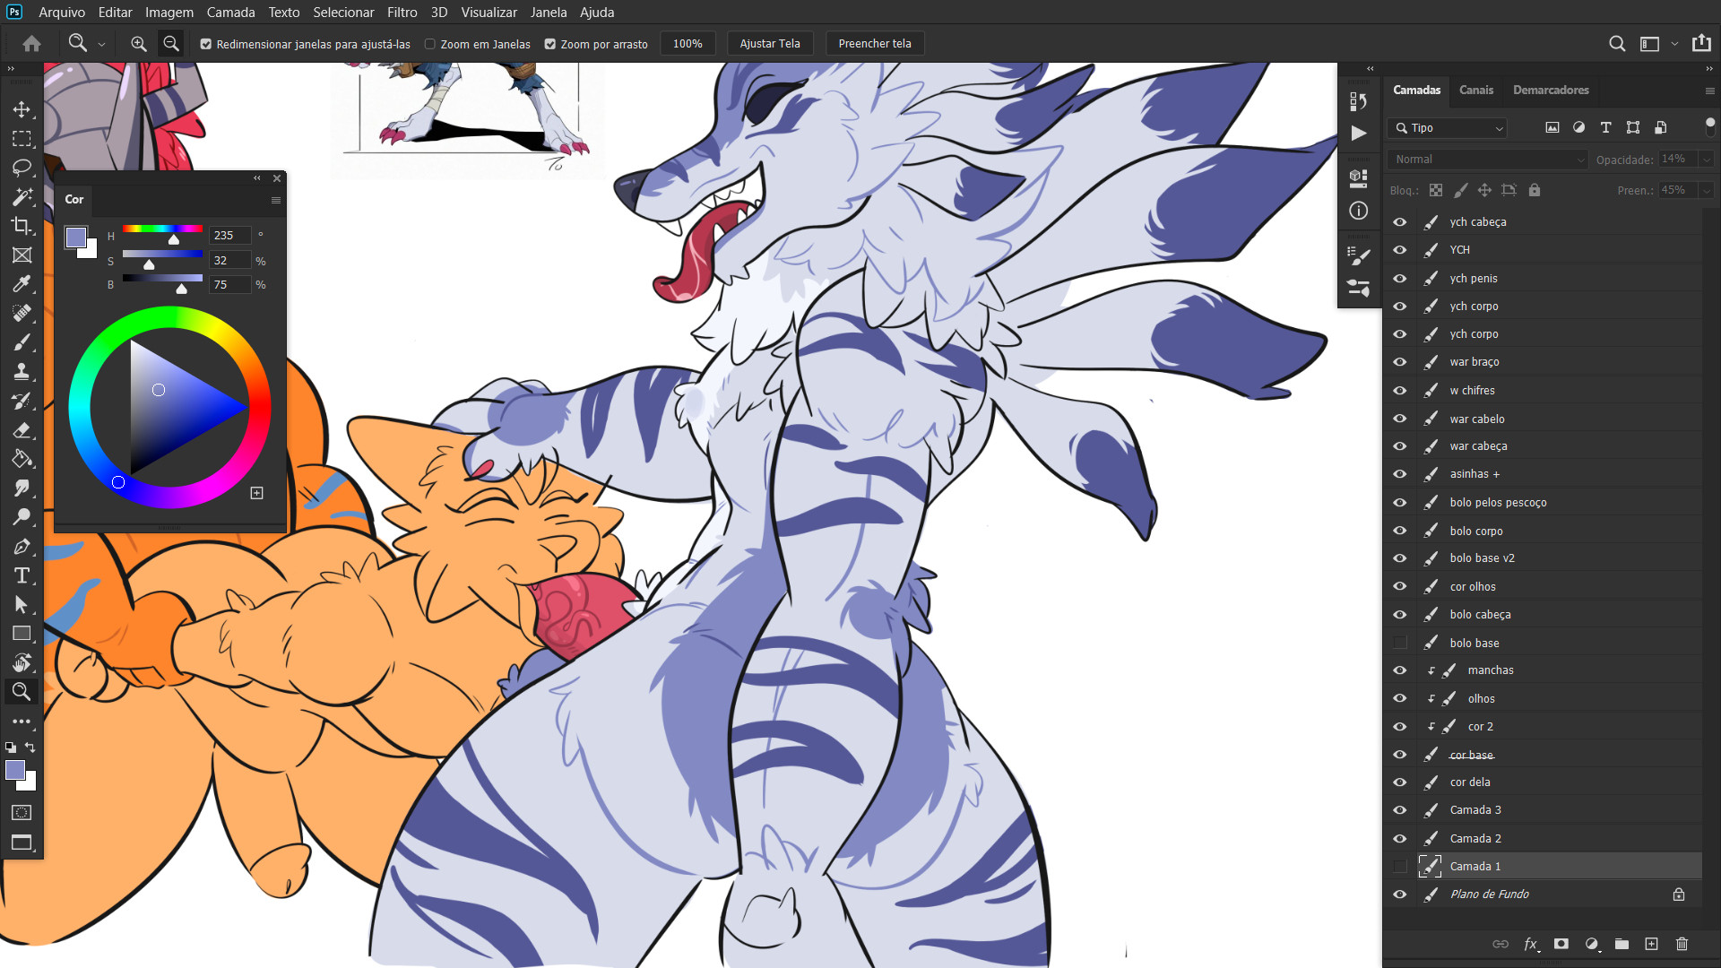Select the Spot Healing Brush tool

(x=22, y=313)
